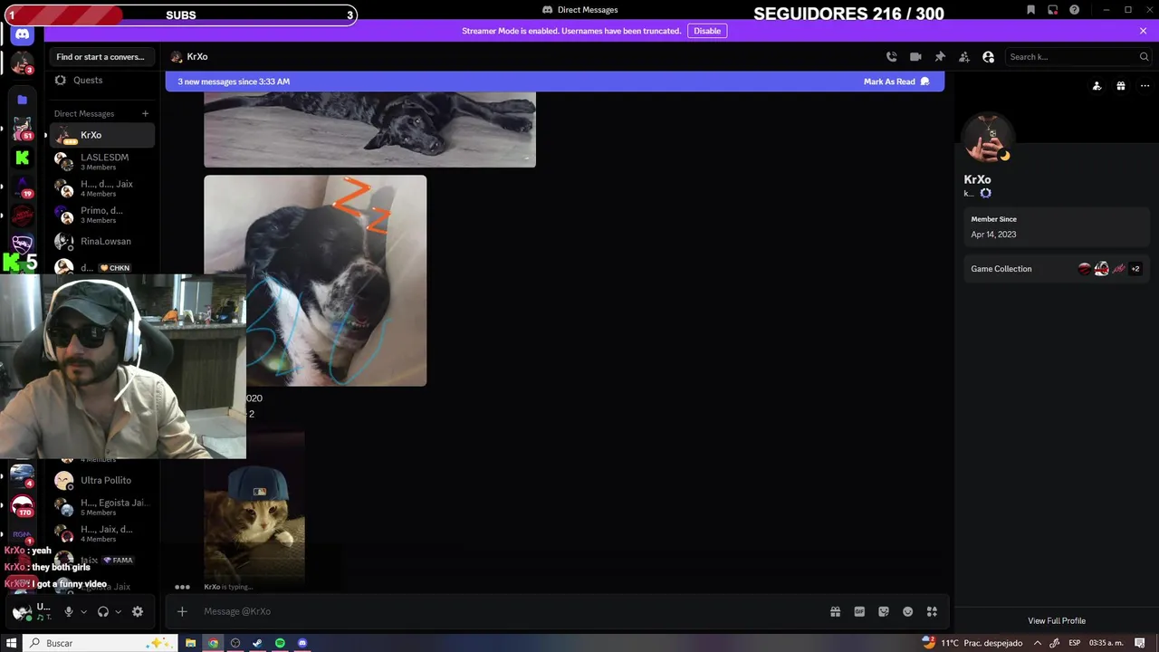Screen dimensions: 1159x652
Task: Open the Game Collection card
Action: [x=1057, y=269]
